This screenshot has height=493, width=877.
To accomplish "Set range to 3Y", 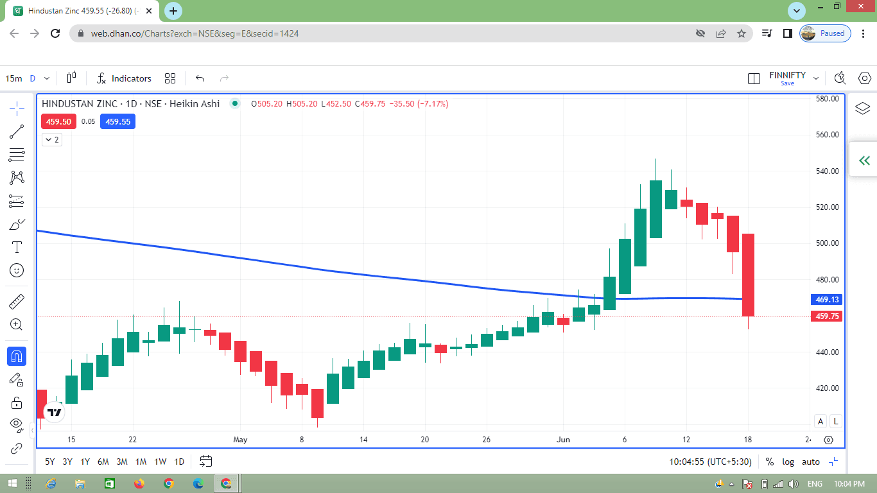I will pyautogui.click(x=67, y=462).
